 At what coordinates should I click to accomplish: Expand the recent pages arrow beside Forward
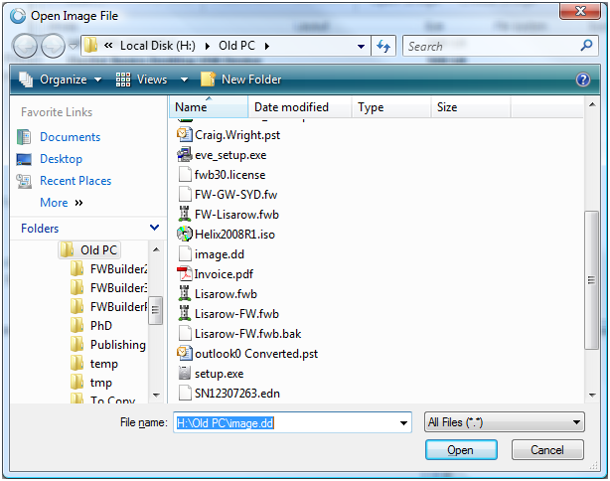[x=74, y=46]
